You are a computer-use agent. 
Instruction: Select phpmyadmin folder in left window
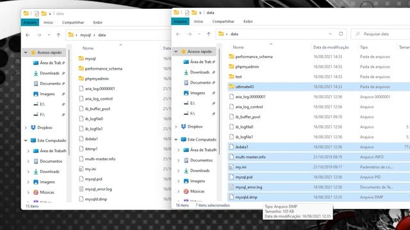point(94,79)
